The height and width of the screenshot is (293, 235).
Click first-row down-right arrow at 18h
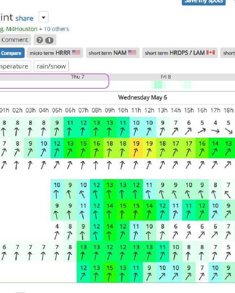[x=228, y=131]
